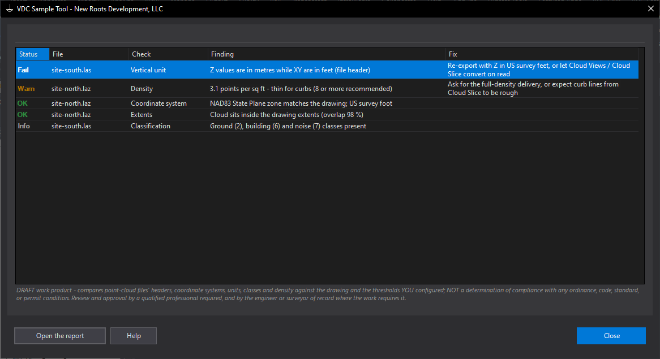660x359 pixels.
Task: Click the VDC Sample Tool window title
Action: 89,9
